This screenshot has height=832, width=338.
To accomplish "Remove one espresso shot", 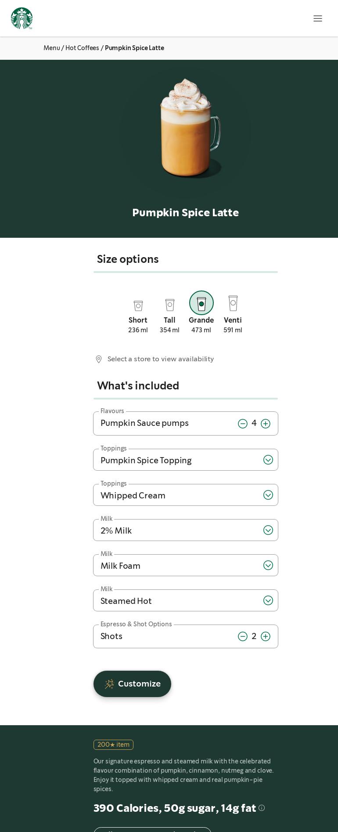I will click(243, 636).
